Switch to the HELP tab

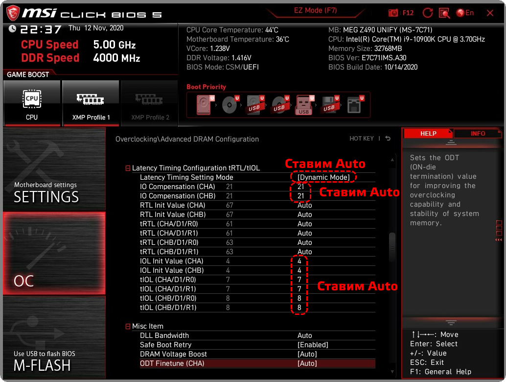428,134
